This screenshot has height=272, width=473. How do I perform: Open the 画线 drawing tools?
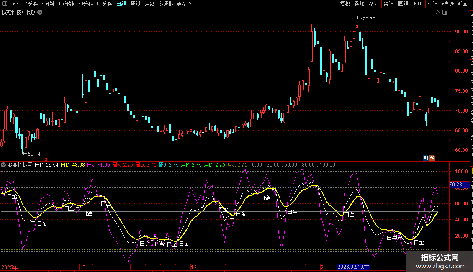tap(403, 4)
